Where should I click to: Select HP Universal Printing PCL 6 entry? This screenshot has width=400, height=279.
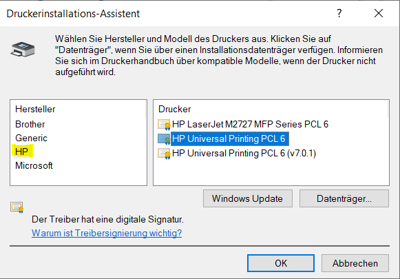[229, 139]
